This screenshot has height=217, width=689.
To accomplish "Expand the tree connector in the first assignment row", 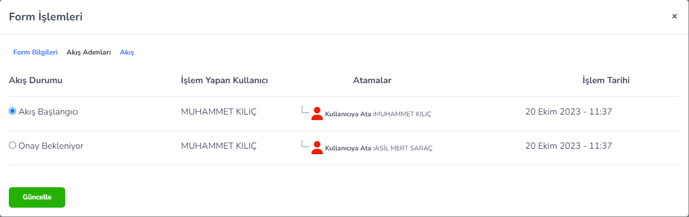I will coord(304,110).
